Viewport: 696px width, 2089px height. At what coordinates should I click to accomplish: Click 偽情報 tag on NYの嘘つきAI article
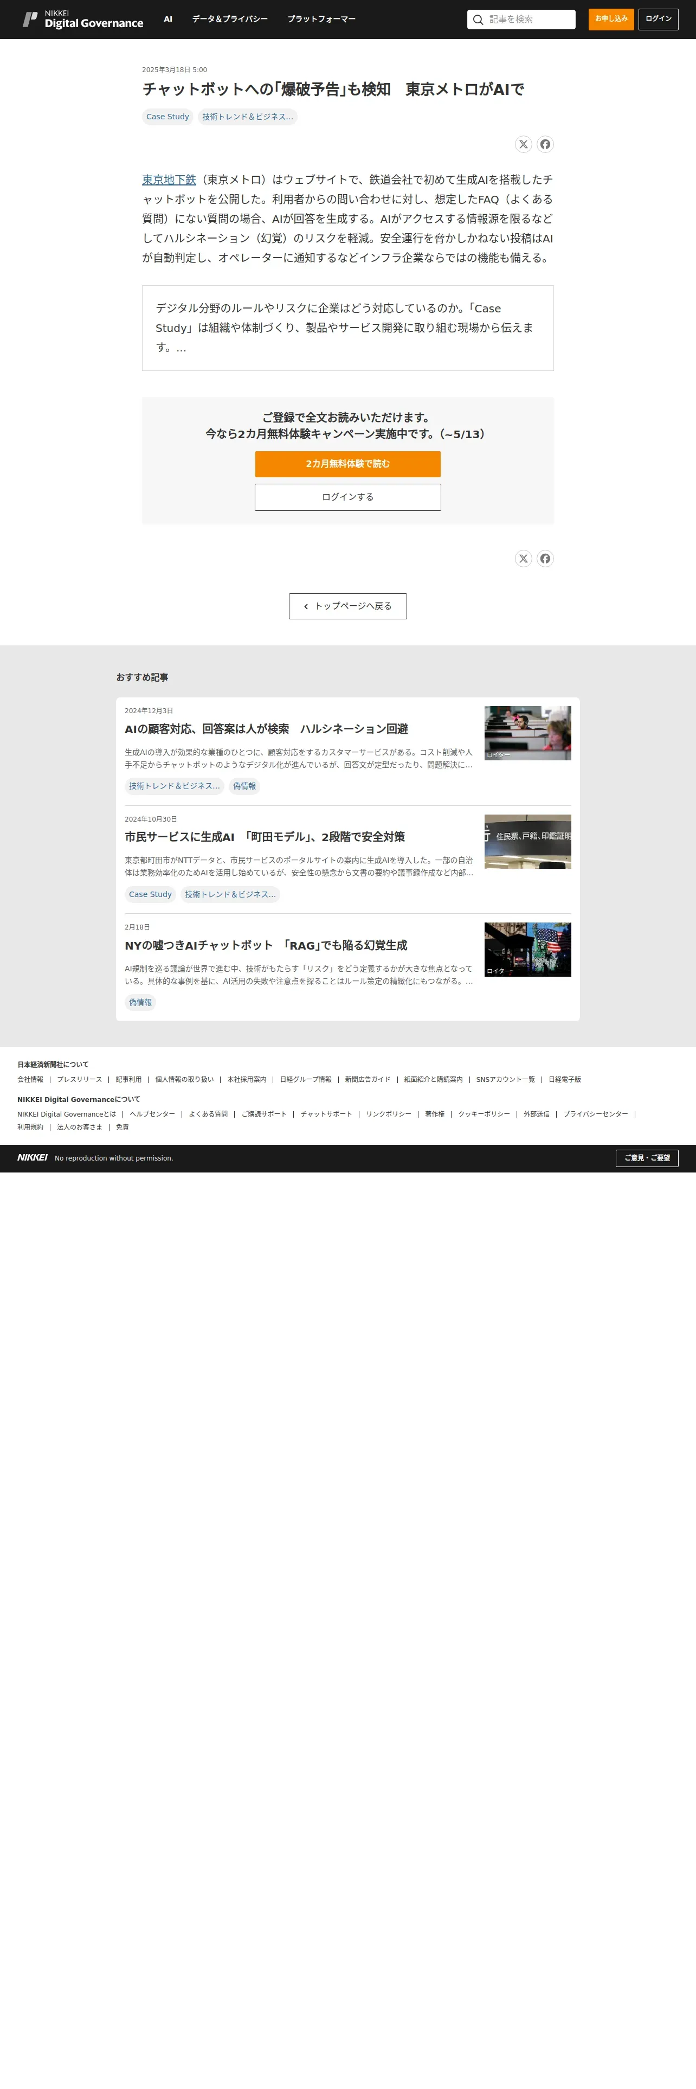click(140, 1002)
